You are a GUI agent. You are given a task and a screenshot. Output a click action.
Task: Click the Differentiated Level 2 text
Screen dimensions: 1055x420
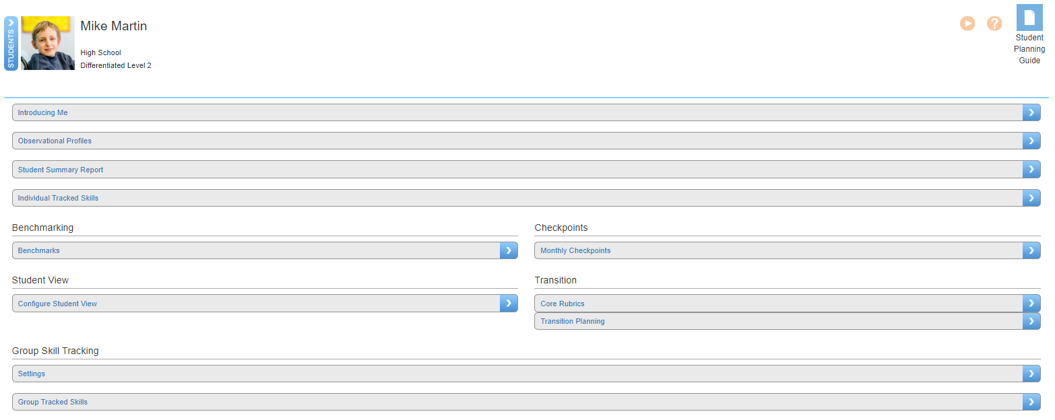coord(116,65)
